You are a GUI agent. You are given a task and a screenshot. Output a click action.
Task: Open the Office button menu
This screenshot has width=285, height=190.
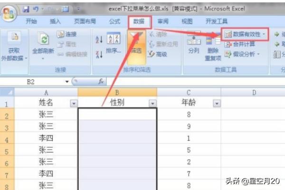point(9,13)
